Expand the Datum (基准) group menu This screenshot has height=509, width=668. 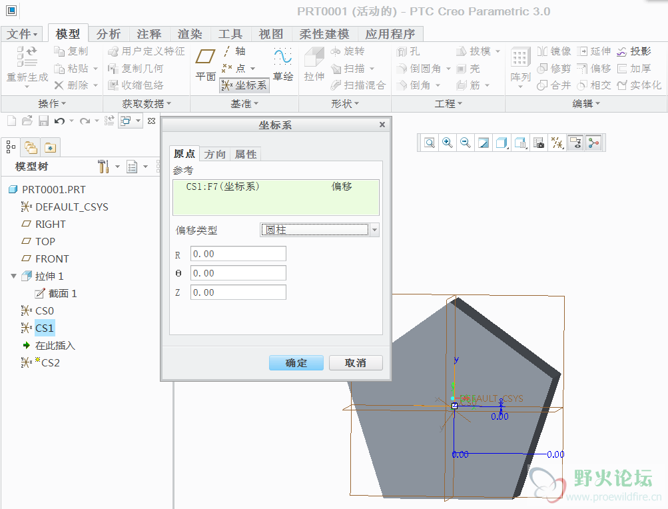tap(244, 103)
